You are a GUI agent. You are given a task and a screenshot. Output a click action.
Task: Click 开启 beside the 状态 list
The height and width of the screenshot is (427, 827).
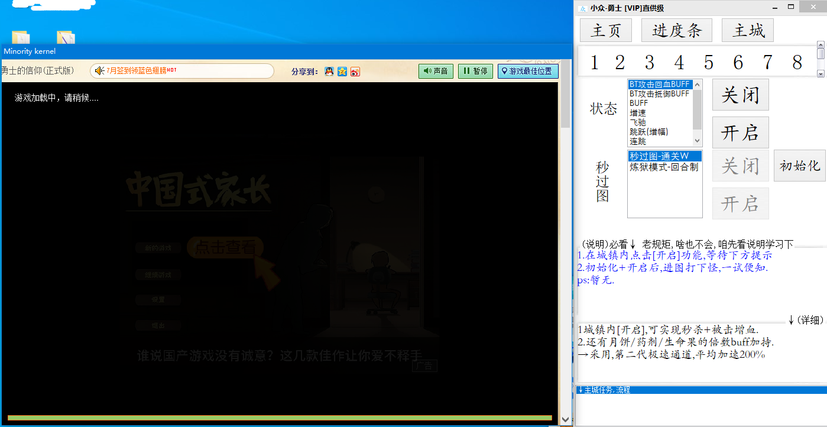click(x=740, y=132)
